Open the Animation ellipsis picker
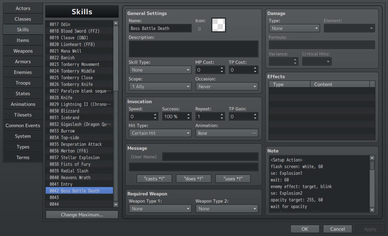Screen dimensions: 388x236 (254, 133)
